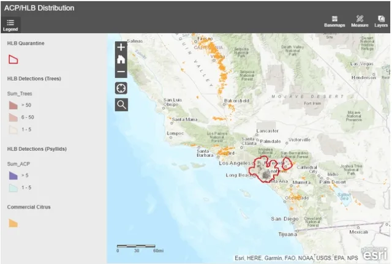
Task: Click the Sum_ACP field label
Action: [x=18, y=164]
